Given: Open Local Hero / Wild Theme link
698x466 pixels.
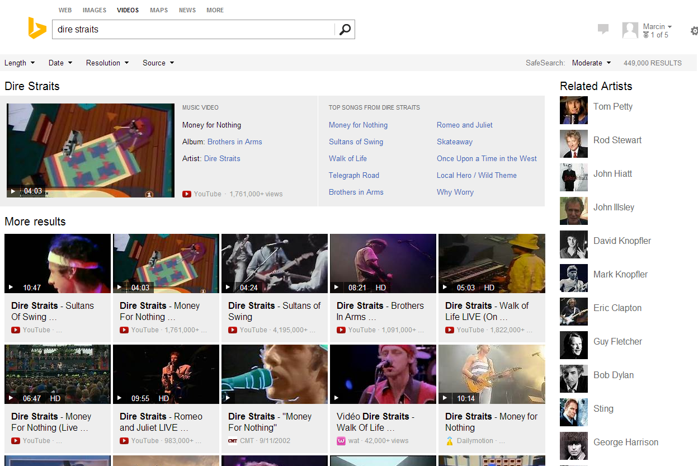Looking at the screenshot, I should 477,175.
